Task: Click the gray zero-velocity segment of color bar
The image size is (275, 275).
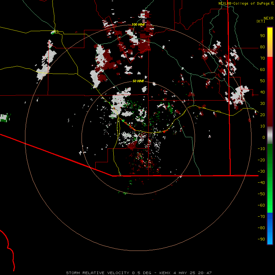Action: pyautogui.click(x=270, y=135)
